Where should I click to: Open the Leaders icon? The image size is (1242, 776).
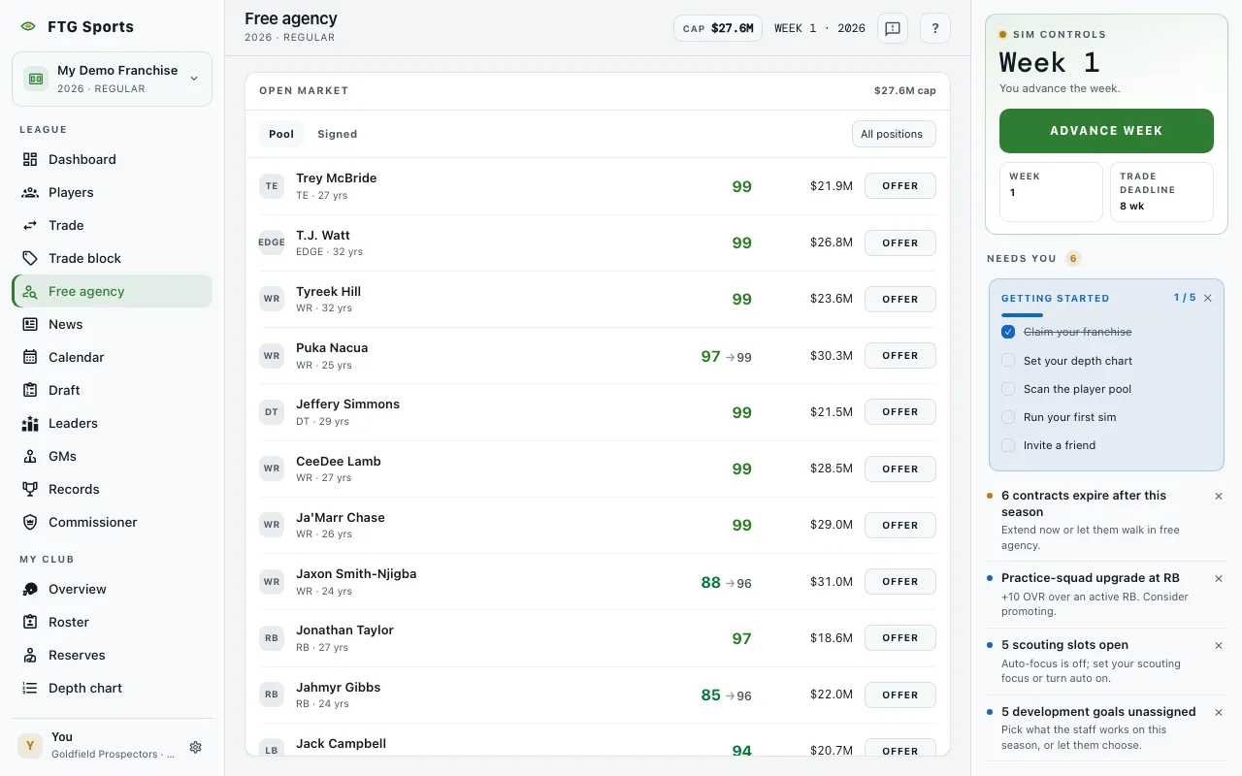coord(30,423)
